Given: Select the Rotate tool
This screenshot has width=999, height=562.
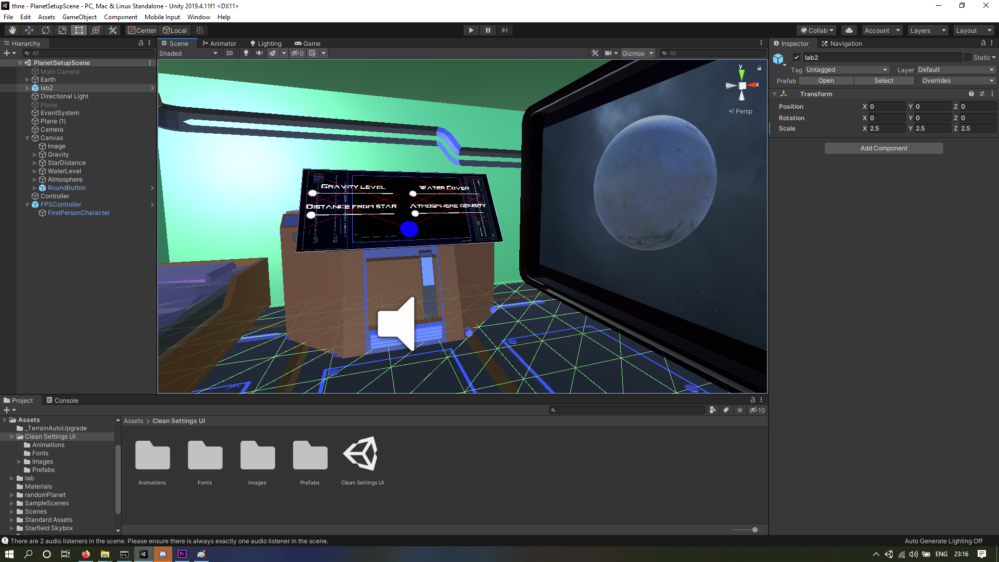Looking at the screenshot, I should coord(46,30).
